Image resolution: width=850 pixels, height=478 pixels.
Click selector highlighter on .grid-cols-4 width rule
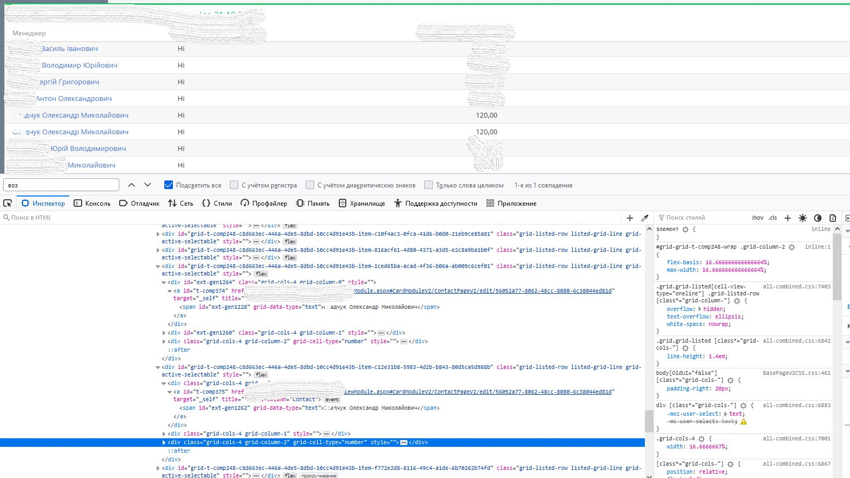(x=701, y=439)
